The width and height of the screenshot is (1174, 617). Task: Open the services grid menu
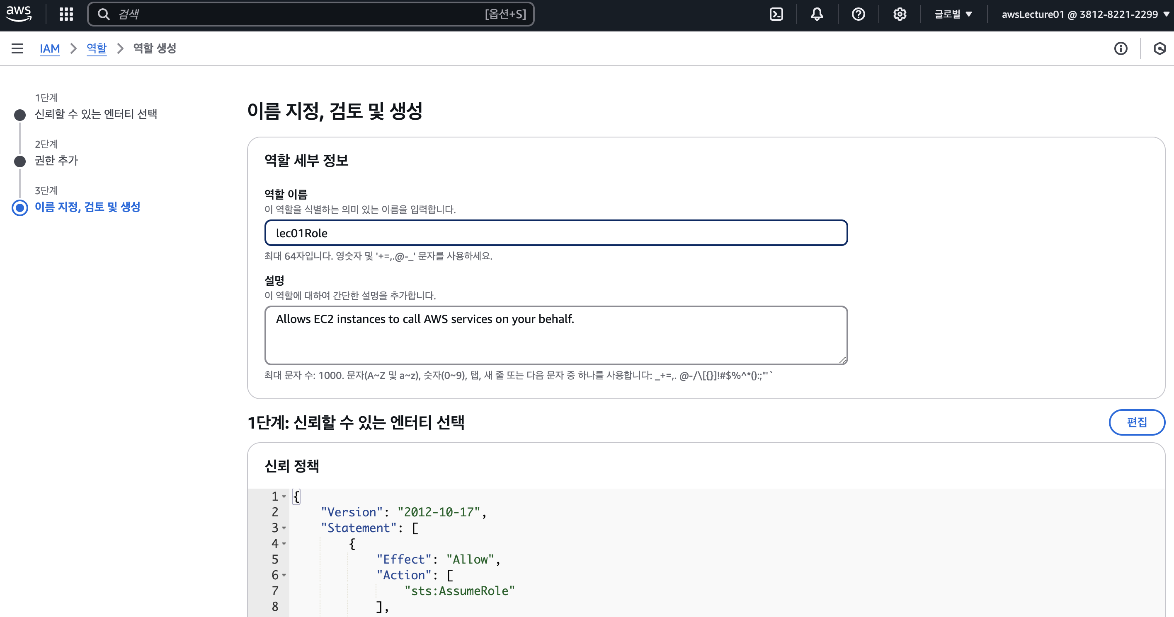pos(67,14)
